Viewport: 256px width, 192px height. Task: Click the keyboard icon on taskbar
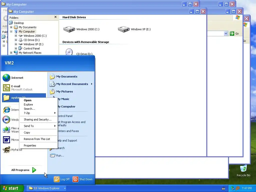click(224, 188)
